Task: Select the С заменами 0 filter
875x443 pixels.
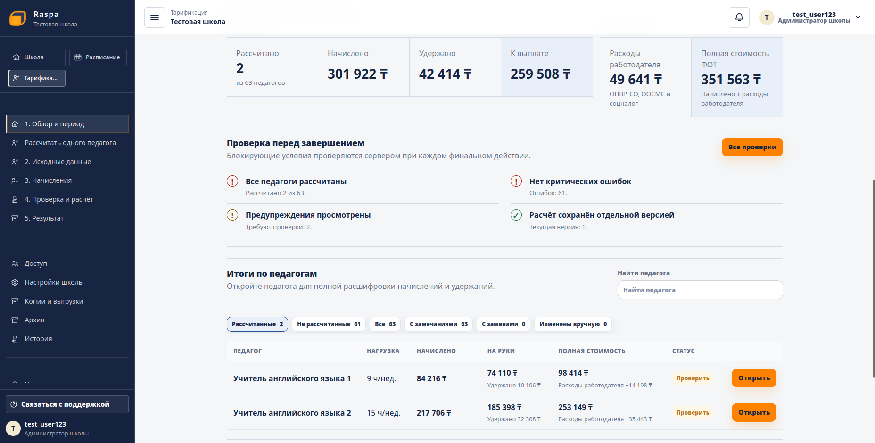Action: (x=504, y=324)
